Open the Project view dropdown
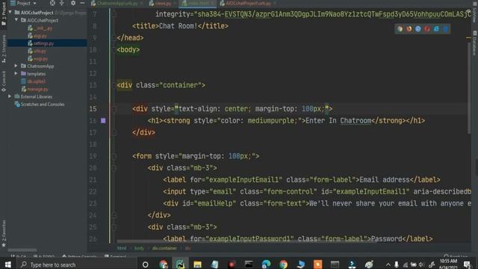 23,3
